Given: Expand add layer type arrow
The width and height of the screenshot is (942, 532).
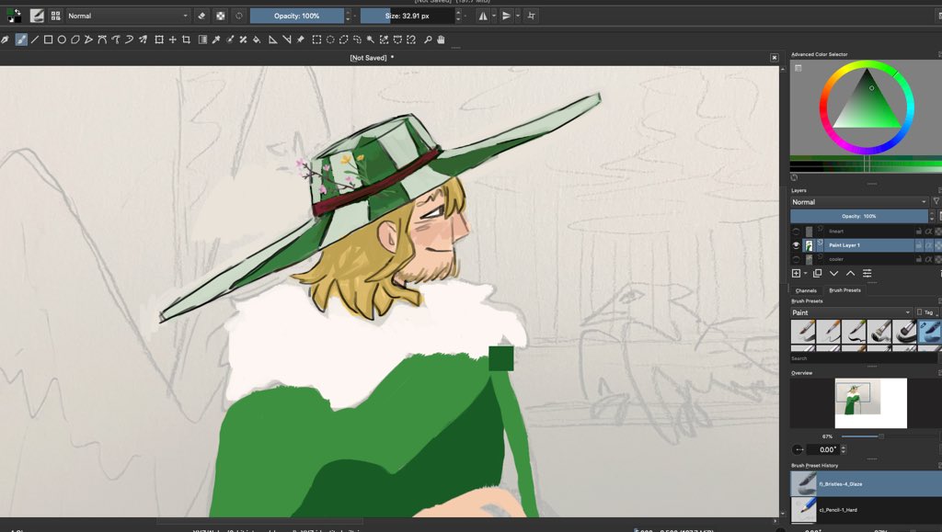Looking at the screenshot, I should (805, 274).
